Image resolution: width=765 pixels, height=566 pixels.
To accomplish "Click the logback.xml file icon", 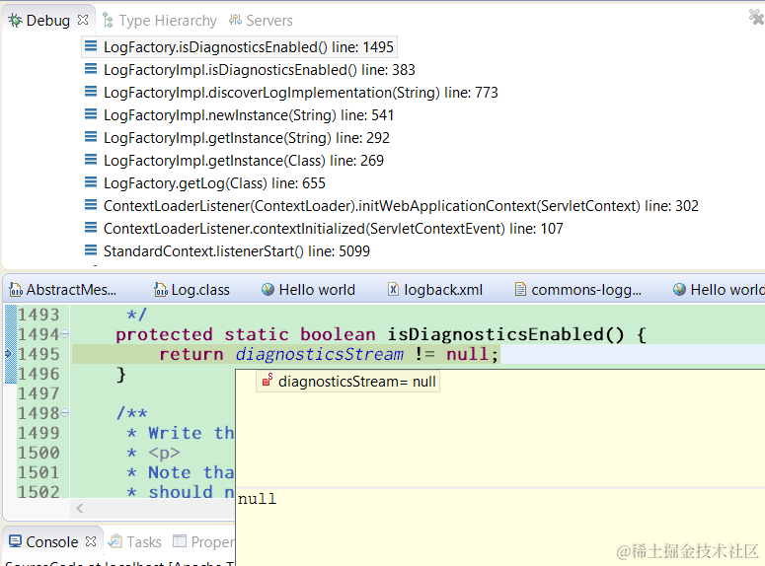I will tap(393, 289).
